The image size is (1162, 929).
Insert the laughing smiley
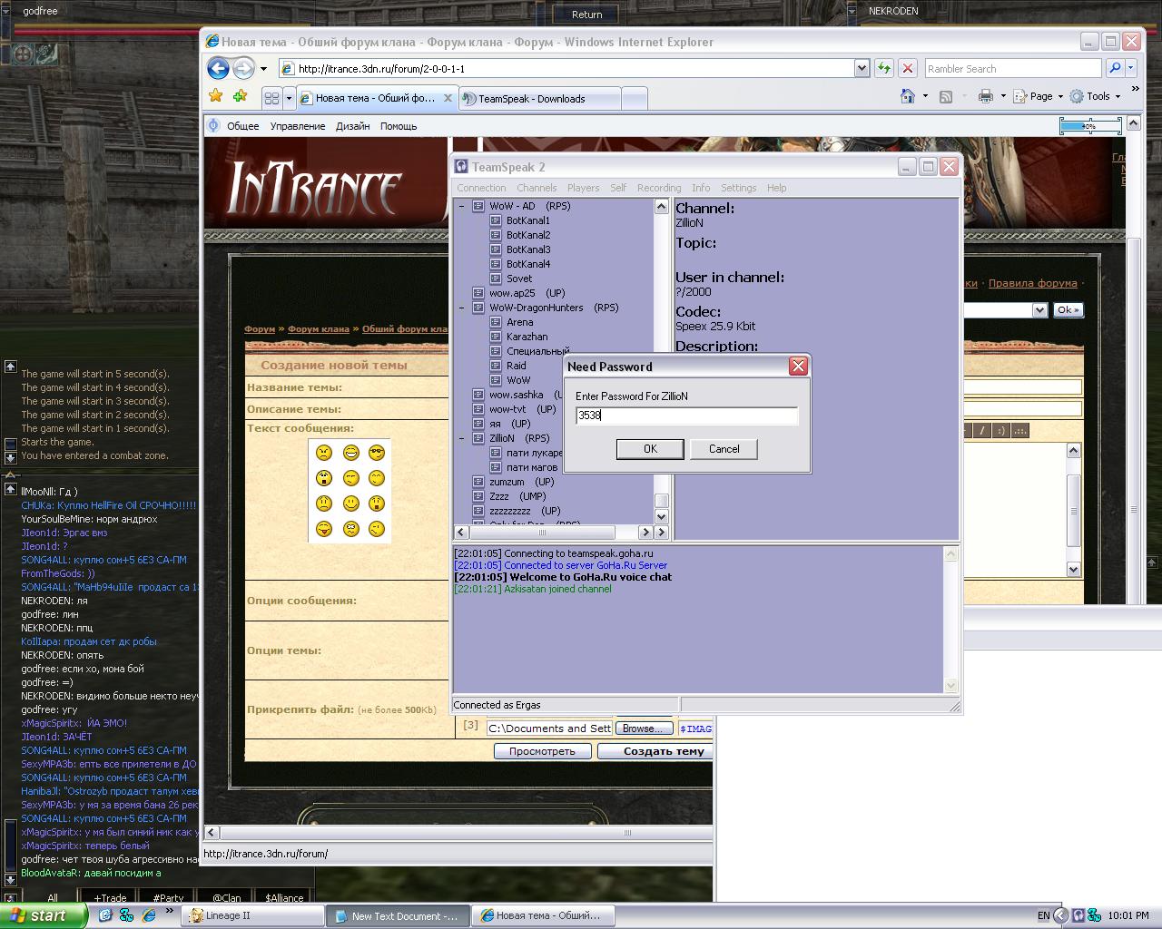350,453
